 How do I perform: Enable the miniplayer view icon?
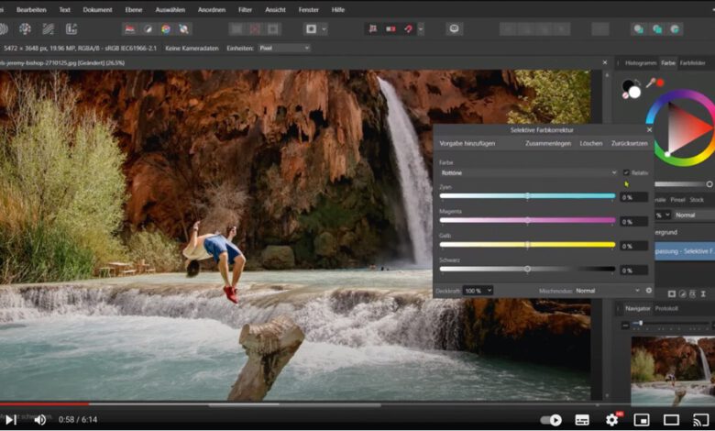coord(641,419)
